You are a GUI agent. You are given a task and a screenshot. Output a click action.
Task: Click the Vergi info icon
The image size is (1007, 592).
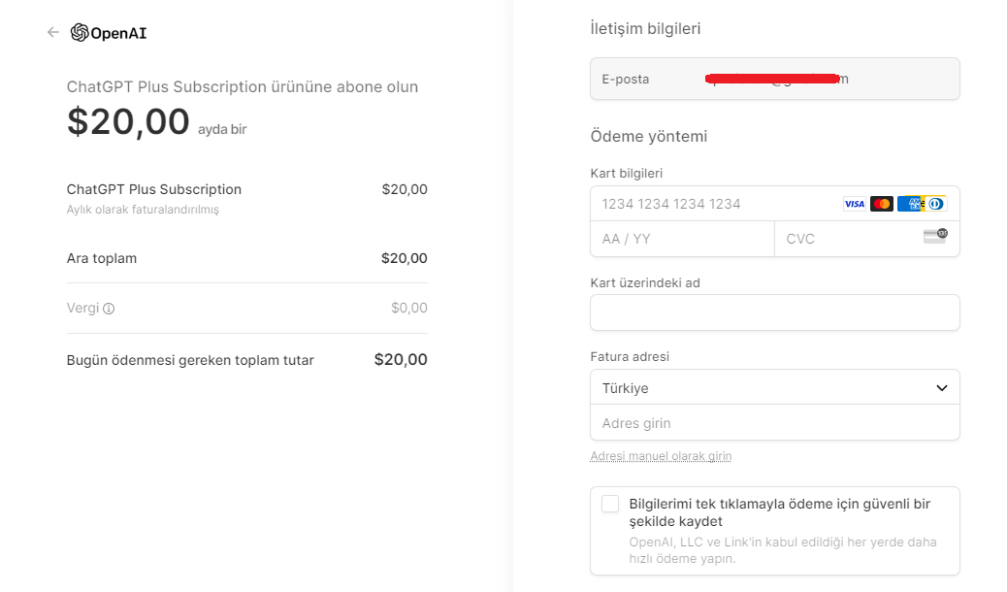tap(109, 309)
